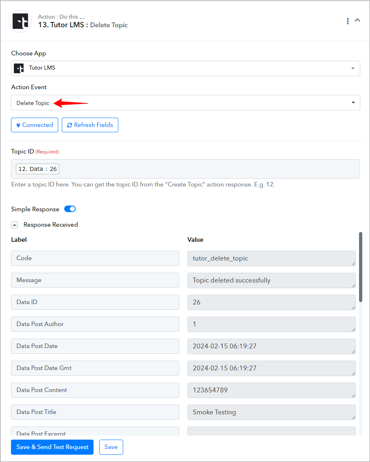This screenshot has height=462, width=370.
Task: Click Save & Send Test Request button
Action: click(52, 447)
